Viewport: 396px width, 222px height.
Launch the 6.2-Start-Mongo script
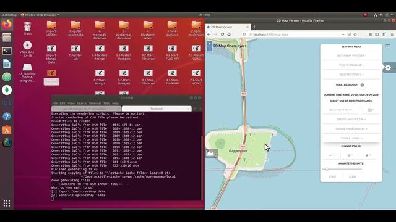point(100,77)
